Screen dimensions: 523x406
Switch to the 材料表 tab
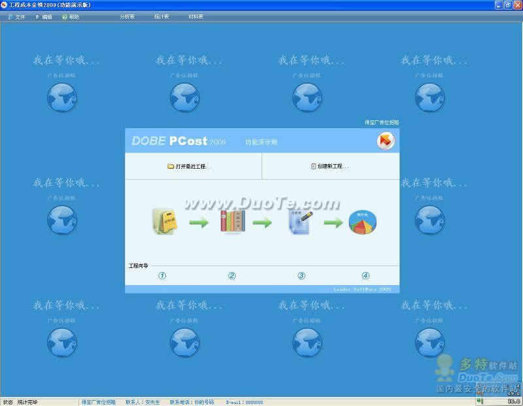[x=195, y=17]
